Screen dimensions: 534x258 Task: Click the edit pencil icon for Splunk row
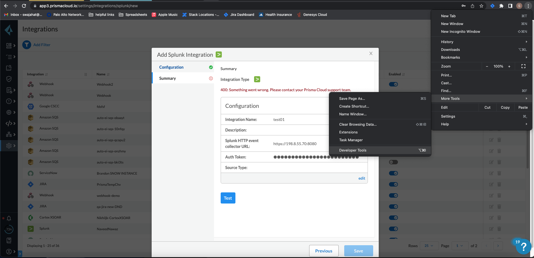491,229
